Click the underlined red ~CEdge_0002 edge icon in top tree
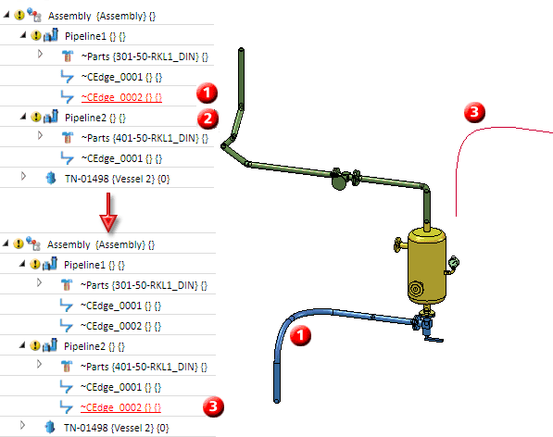553x437 pixels. 67,97
